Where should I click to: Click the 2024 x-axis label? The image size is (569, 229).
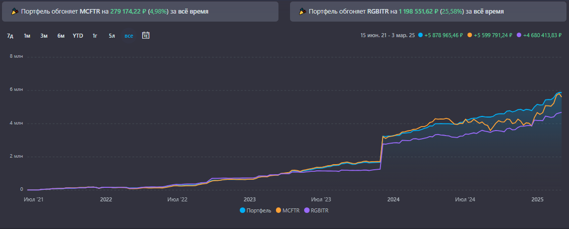[394, 199]
